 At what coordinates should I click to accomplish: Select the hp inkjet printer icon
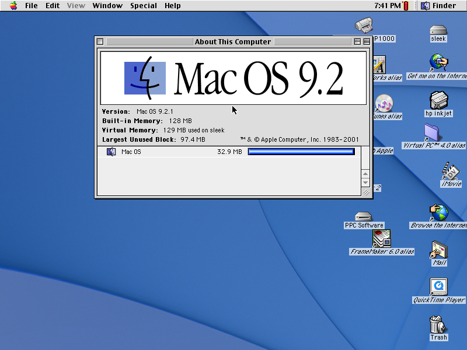[x=439, y=100]
